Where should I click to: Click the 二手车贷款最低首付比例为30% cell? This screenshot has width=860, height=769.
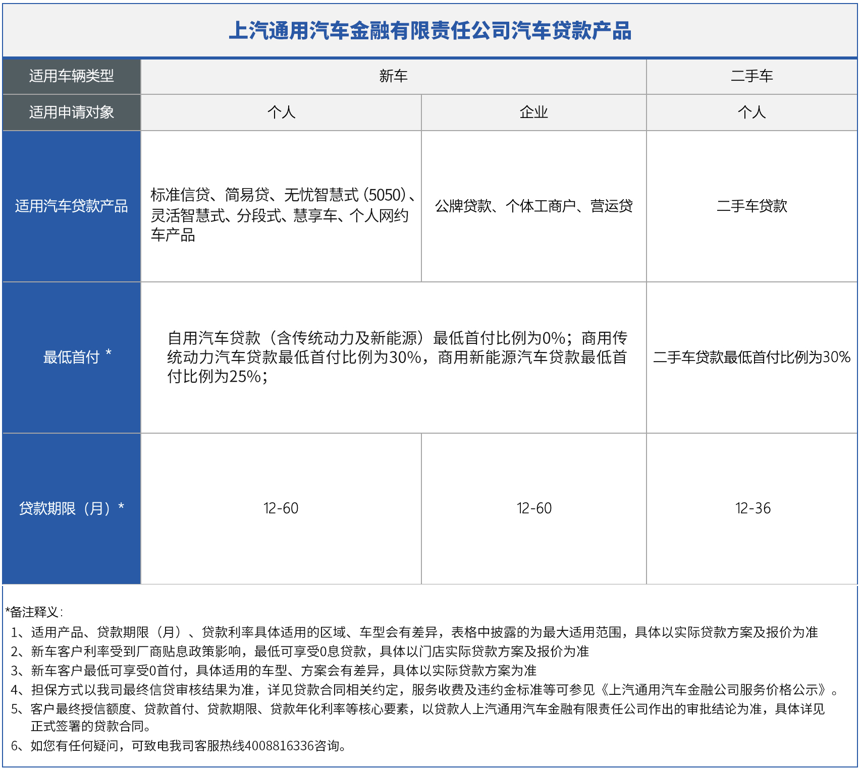click(751, 357)
